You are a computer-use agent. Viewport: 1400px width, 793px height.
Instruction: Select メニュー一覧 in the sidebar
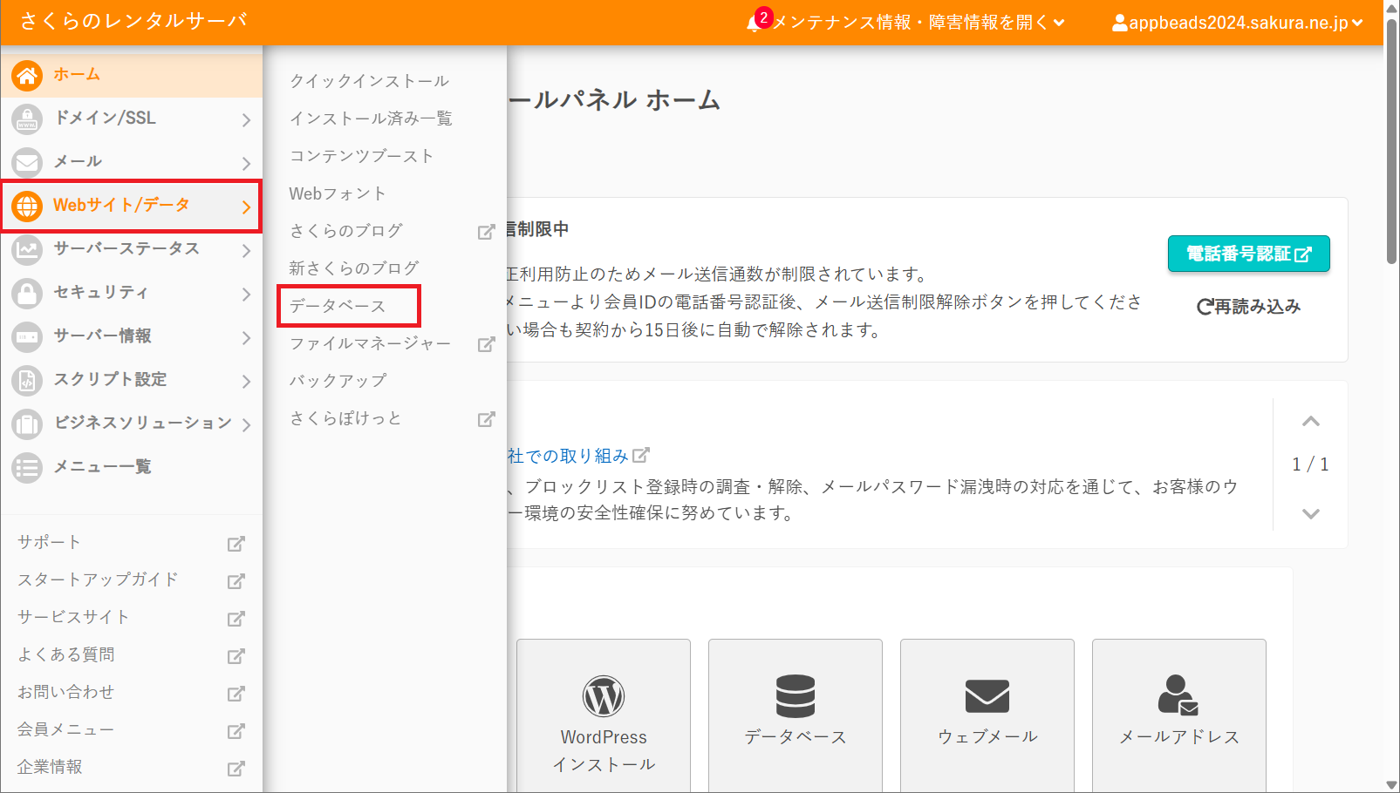(132, 467)
